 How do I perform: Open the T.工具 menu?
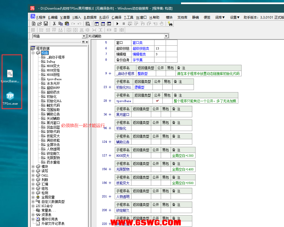129,17
